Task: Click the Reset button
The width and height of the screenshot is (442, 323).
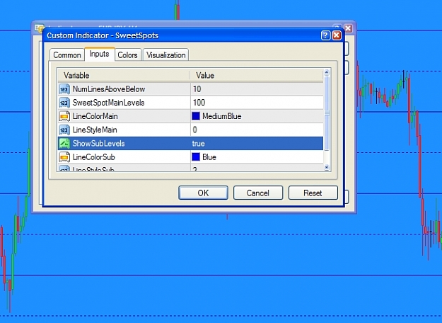Action: 313,193
